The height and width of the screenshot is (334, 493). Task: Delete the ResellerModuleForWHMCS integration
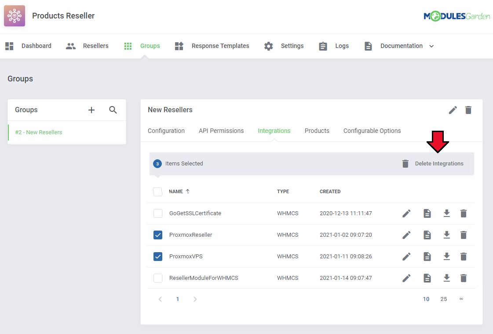(x=464, y=278)
